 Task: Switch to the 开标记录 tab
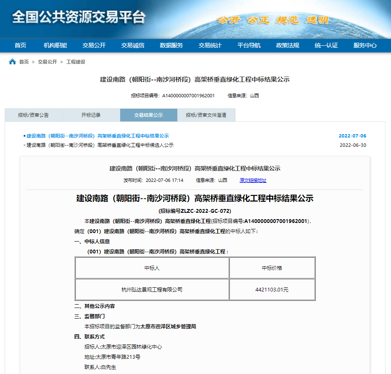coord(91,115)
